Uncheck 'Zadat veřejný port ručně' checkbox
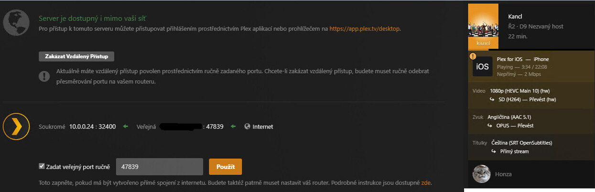 (x=42, y=166)
